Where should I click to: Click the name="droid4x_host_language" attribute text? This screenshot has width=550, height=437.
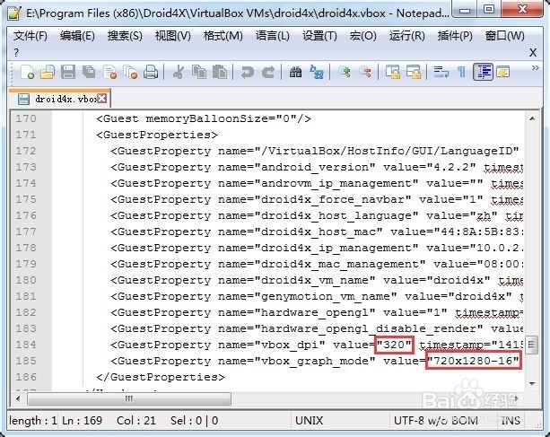[319, 215]
